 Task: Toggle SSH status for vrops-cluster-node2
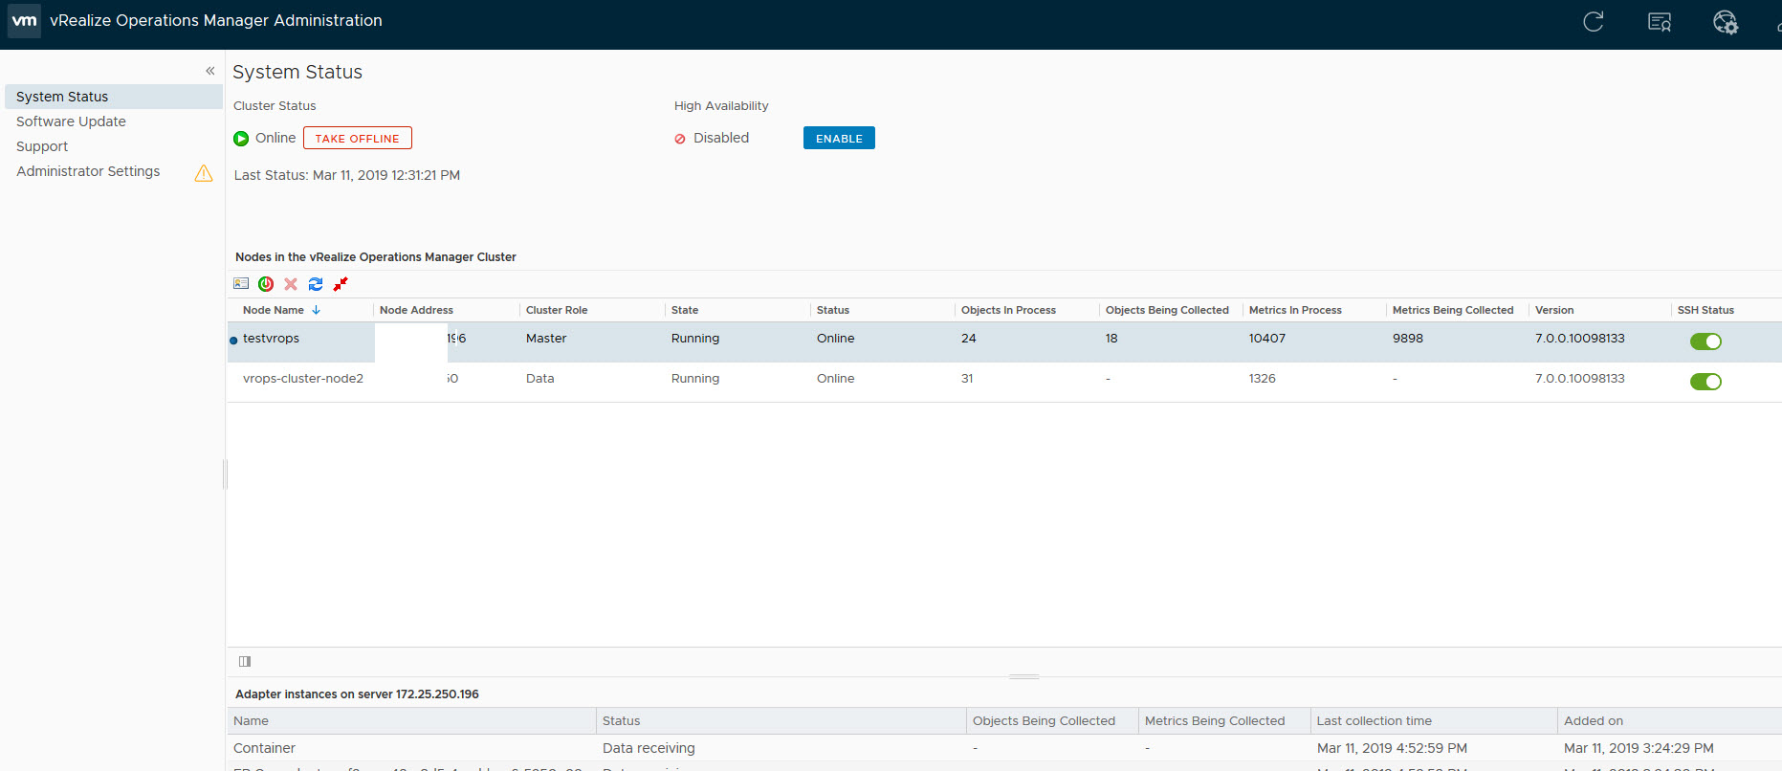tap(1705, 382)
